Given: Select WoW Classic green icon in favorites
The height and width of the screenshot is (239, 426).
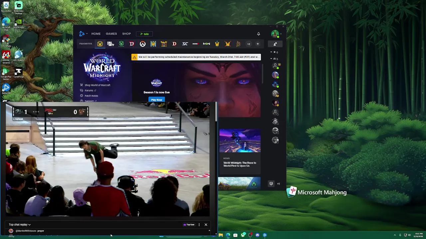Looking at the screenshot, I should 121,44.
